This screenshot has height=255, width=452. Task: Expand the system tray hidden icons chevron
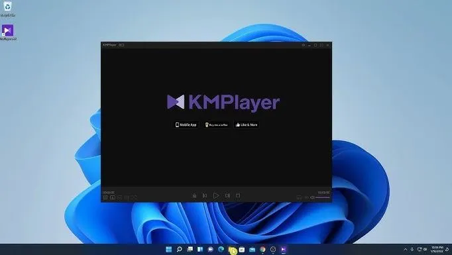coord(406,249)
